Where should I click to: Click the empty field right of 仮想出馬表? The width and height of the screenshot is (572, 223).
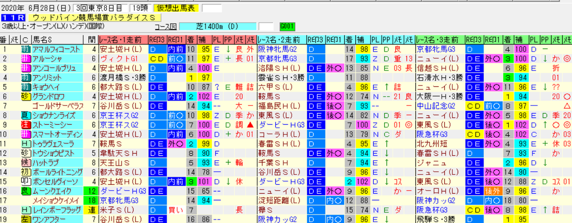[213, 8]
